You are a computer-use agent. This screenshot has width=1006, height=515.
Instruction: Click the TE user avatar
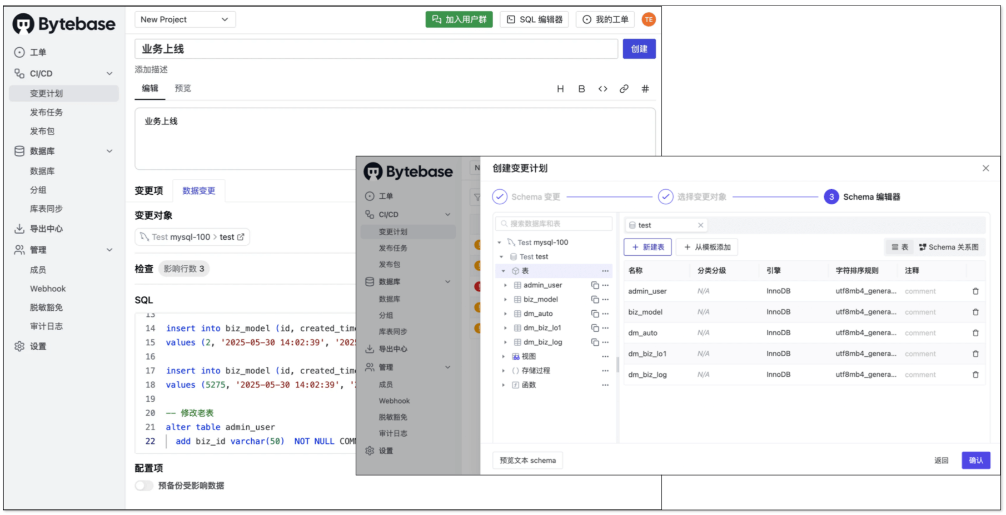(649, 19)
